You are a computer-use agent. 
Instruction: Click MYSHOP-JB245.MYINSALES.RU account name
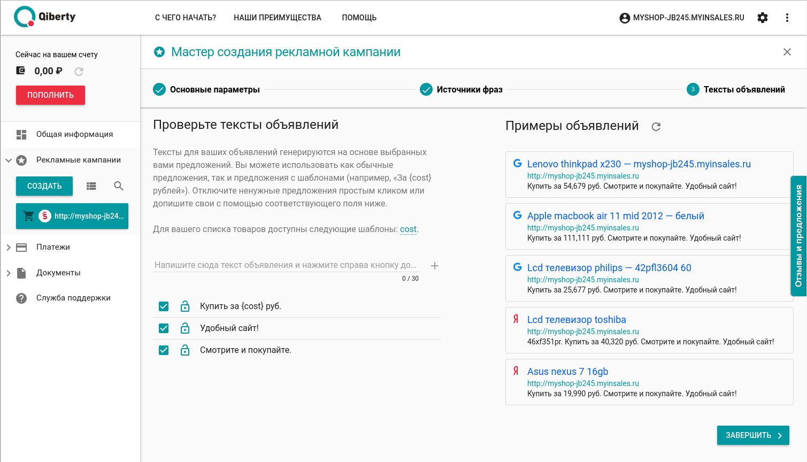(689, 18)
